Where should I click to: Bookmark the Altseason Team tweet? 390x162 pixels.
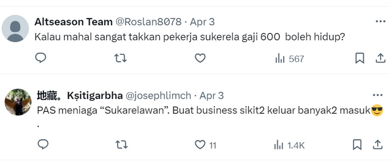click(x=360, y=59)
